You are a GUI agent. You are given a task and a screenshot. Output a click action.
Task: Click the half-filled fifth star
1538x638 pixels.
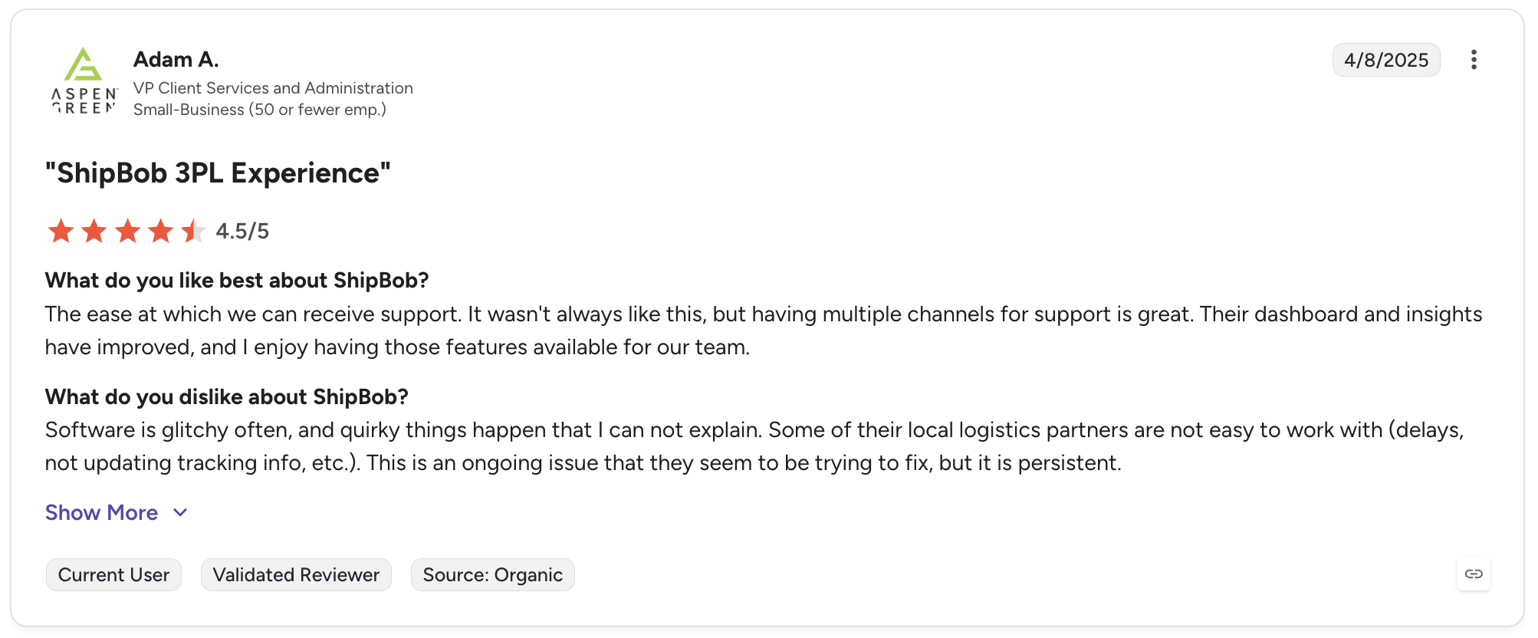pyautogui.click(x=194, y=231)
